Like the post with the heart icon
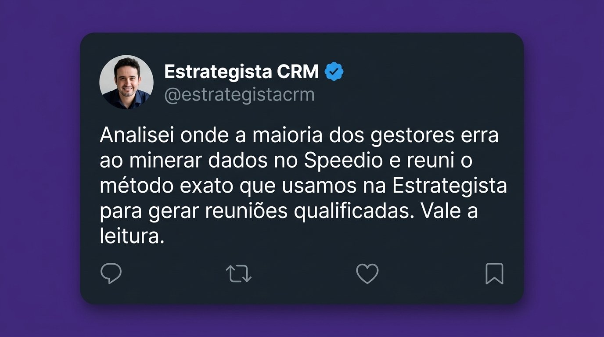This screenshot has width=604, height=337. pos(367,274)
